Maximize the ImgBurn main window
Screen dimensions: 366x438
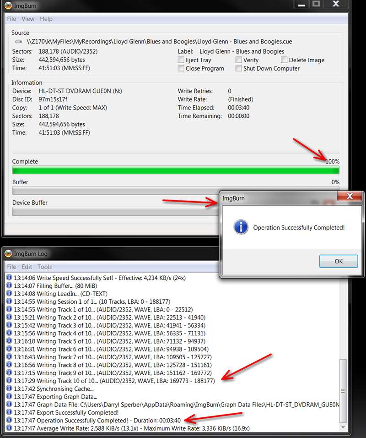(x=316, y=4)
